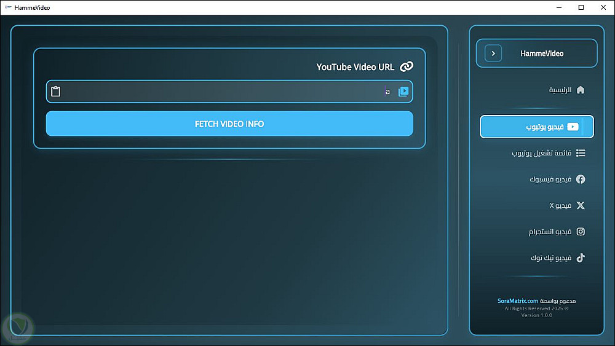The height and width of the screenshot is (346, 615).
Task: Select فيديو يوتيوب menu item
Action: click(536, 127)
